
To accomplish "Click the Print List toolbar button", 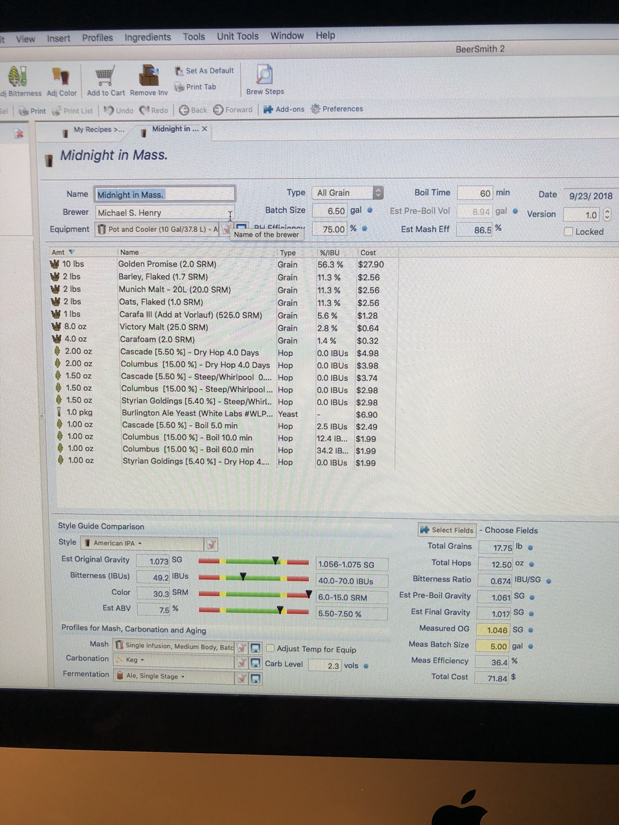I will tap(72, 111).
